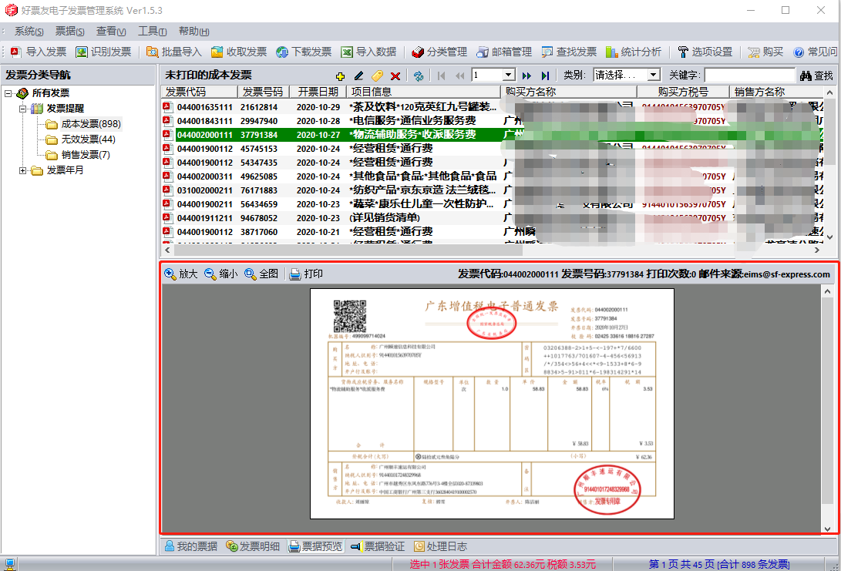This screenshot has width=841, height=571.
Task: Collapse the 发票提醒 tree node
Action: (23, 109)
